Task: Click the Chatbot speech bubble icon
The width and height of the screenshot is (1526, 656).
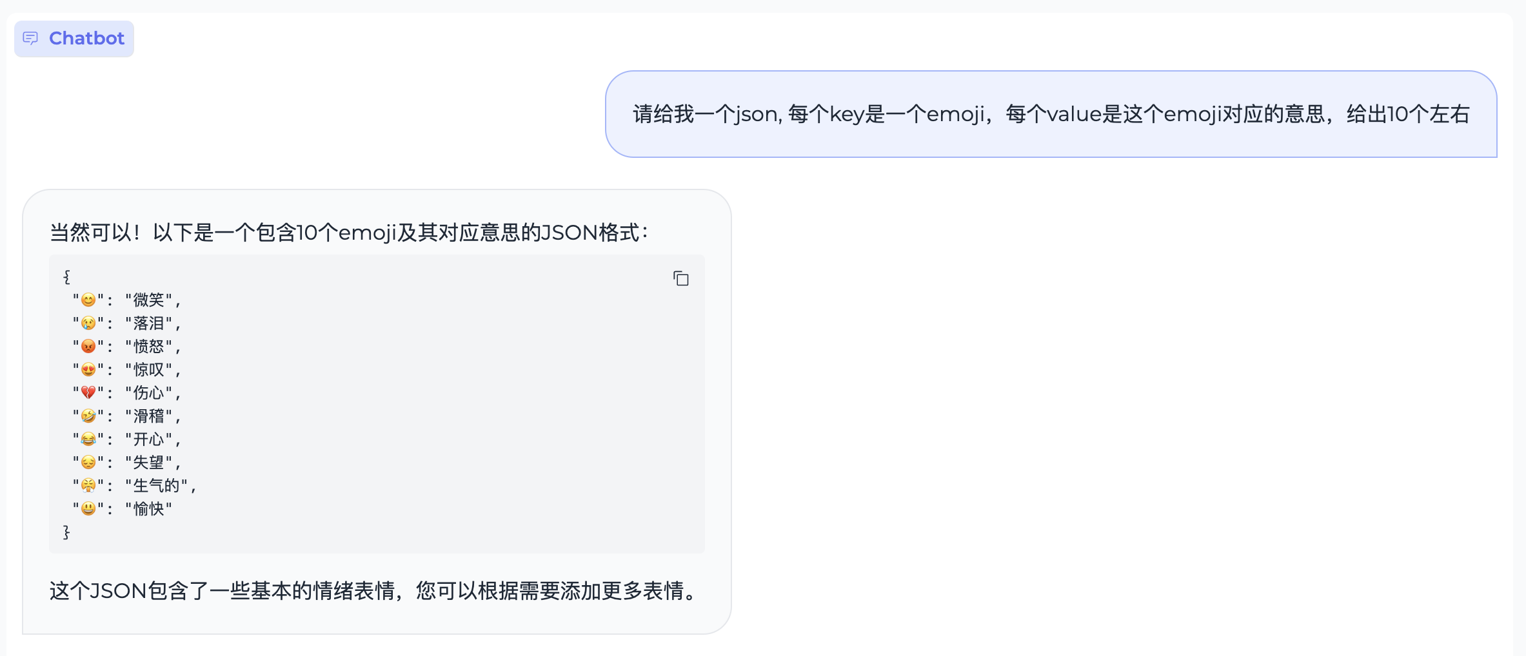Action: [31, 39]
